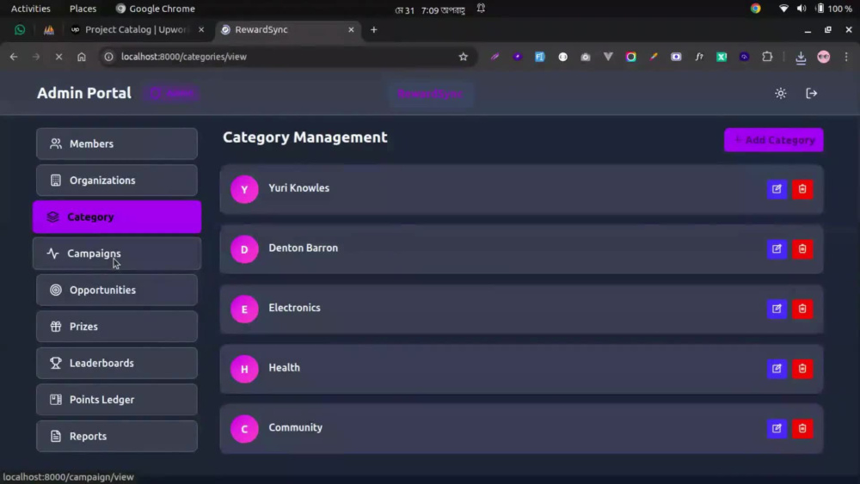This screenshot has height=484, width=860.
Task: Open the Reports sidebar item
Action: 117,437
